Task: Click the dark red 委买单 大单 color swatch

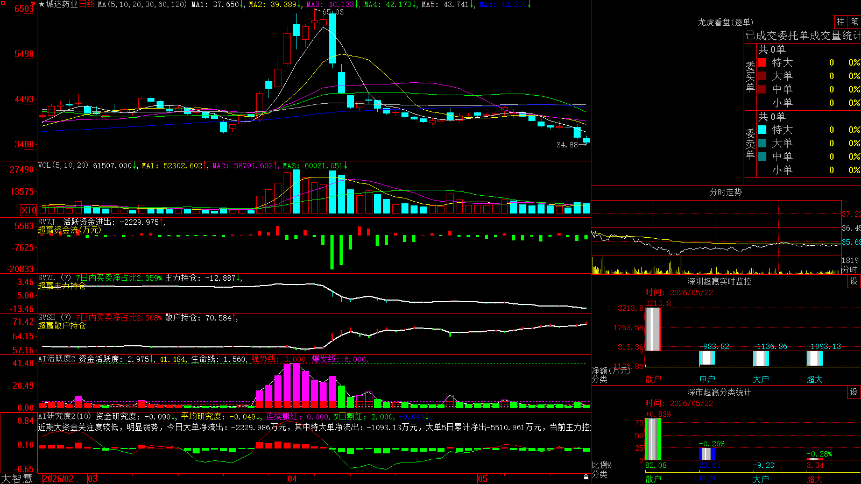Action: [x=762, y=76]
